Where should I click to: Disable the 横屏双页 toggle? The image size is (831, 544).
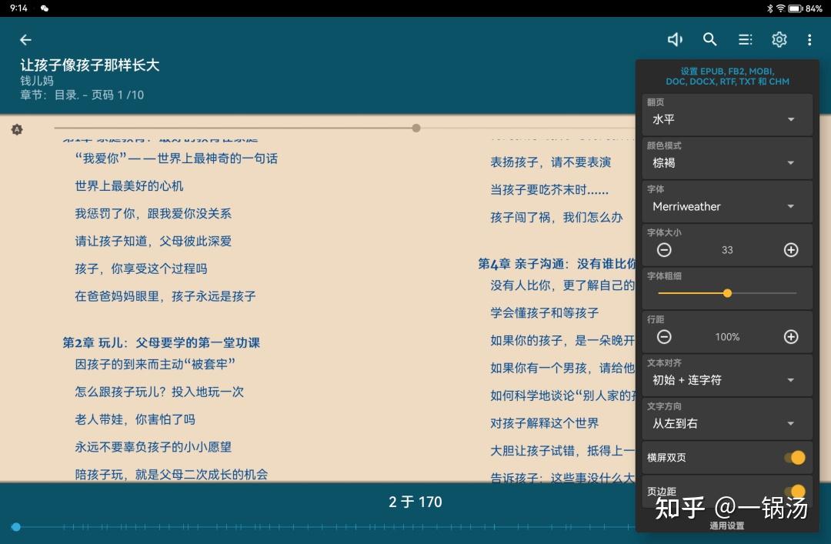click(798, 457)
